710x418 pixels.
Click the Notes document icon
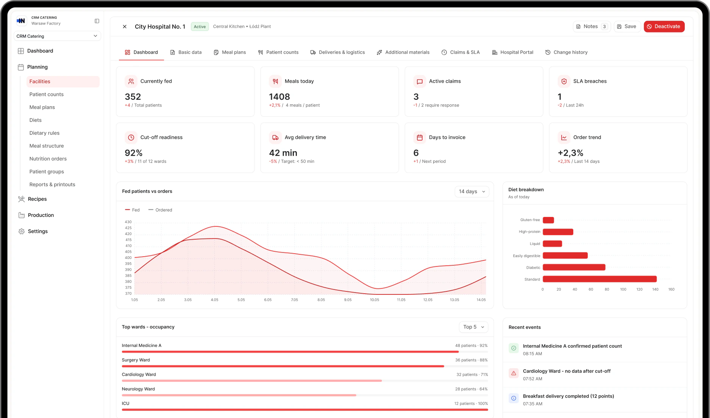(578, 27)
